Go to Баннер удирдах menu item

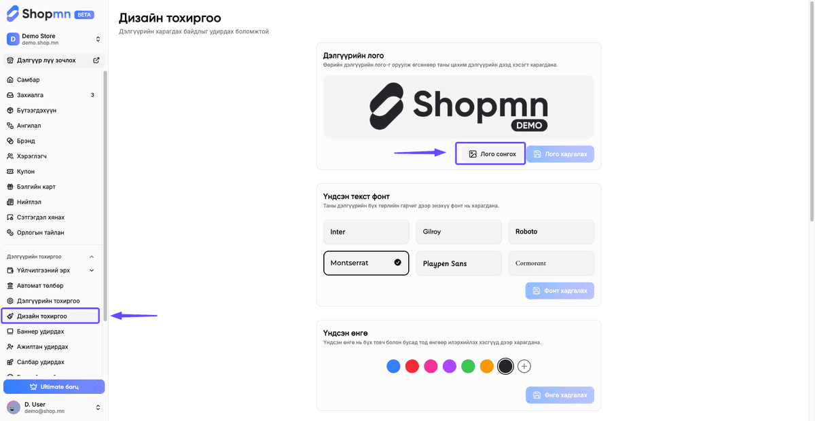point(51,331)
